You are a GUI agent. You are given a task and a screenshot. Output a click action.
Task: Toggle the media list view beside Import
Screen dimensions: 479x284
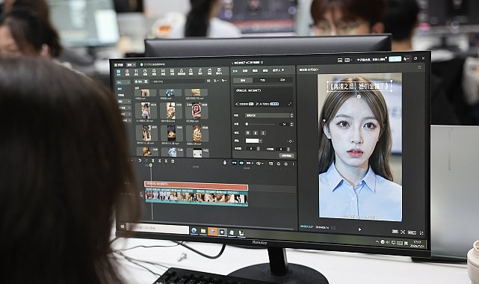click(146, 81)
